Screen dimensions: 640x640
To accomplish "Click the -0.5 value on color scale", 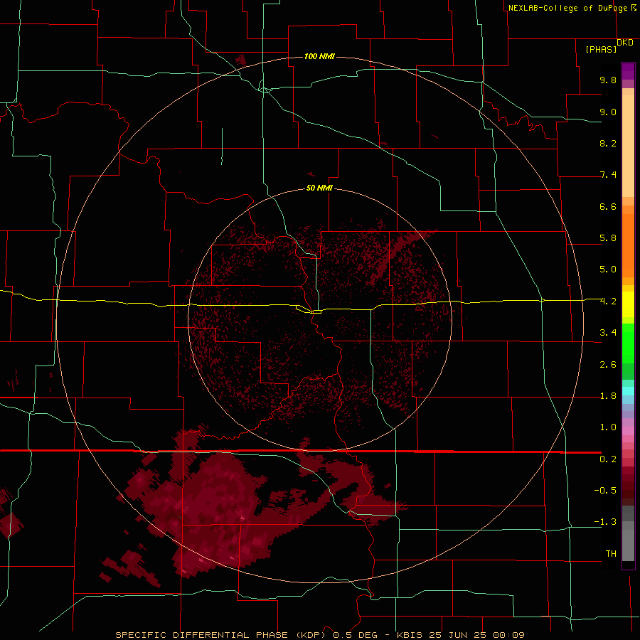I will pyautogui.click(x=605, y=491).
